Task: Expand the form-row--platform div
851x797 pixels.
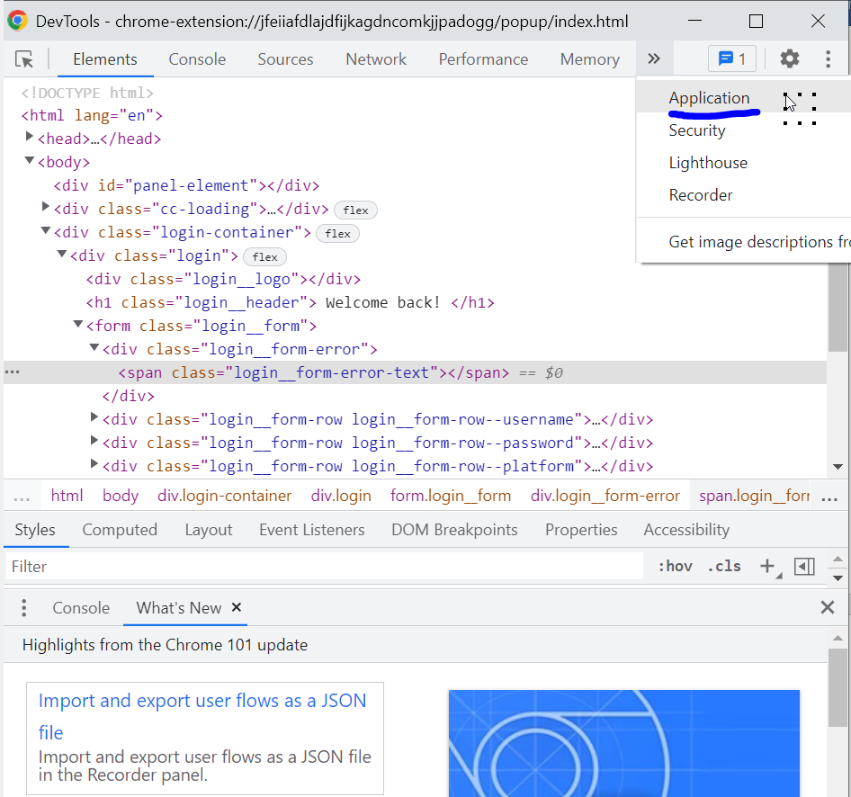Action: 94,463
